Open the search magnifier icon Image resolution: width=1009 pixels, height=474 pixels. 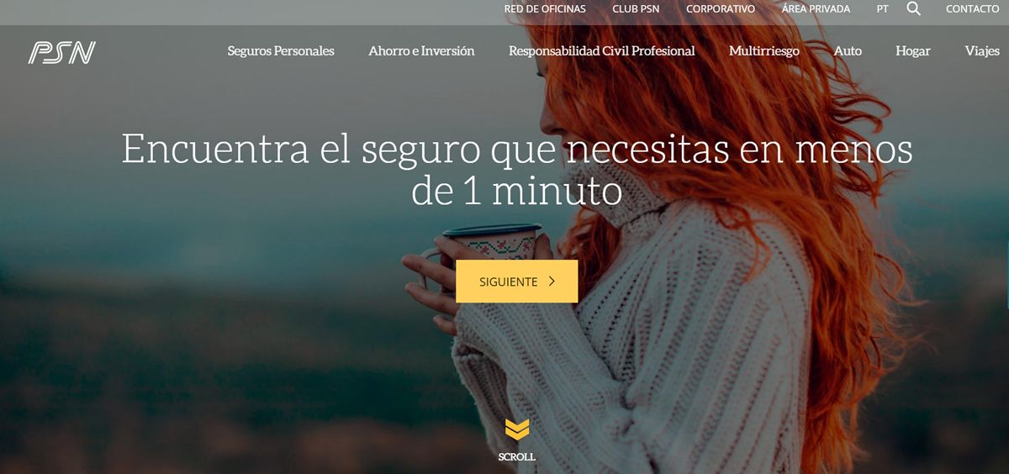pyautogui.click(x=914, y=9)
